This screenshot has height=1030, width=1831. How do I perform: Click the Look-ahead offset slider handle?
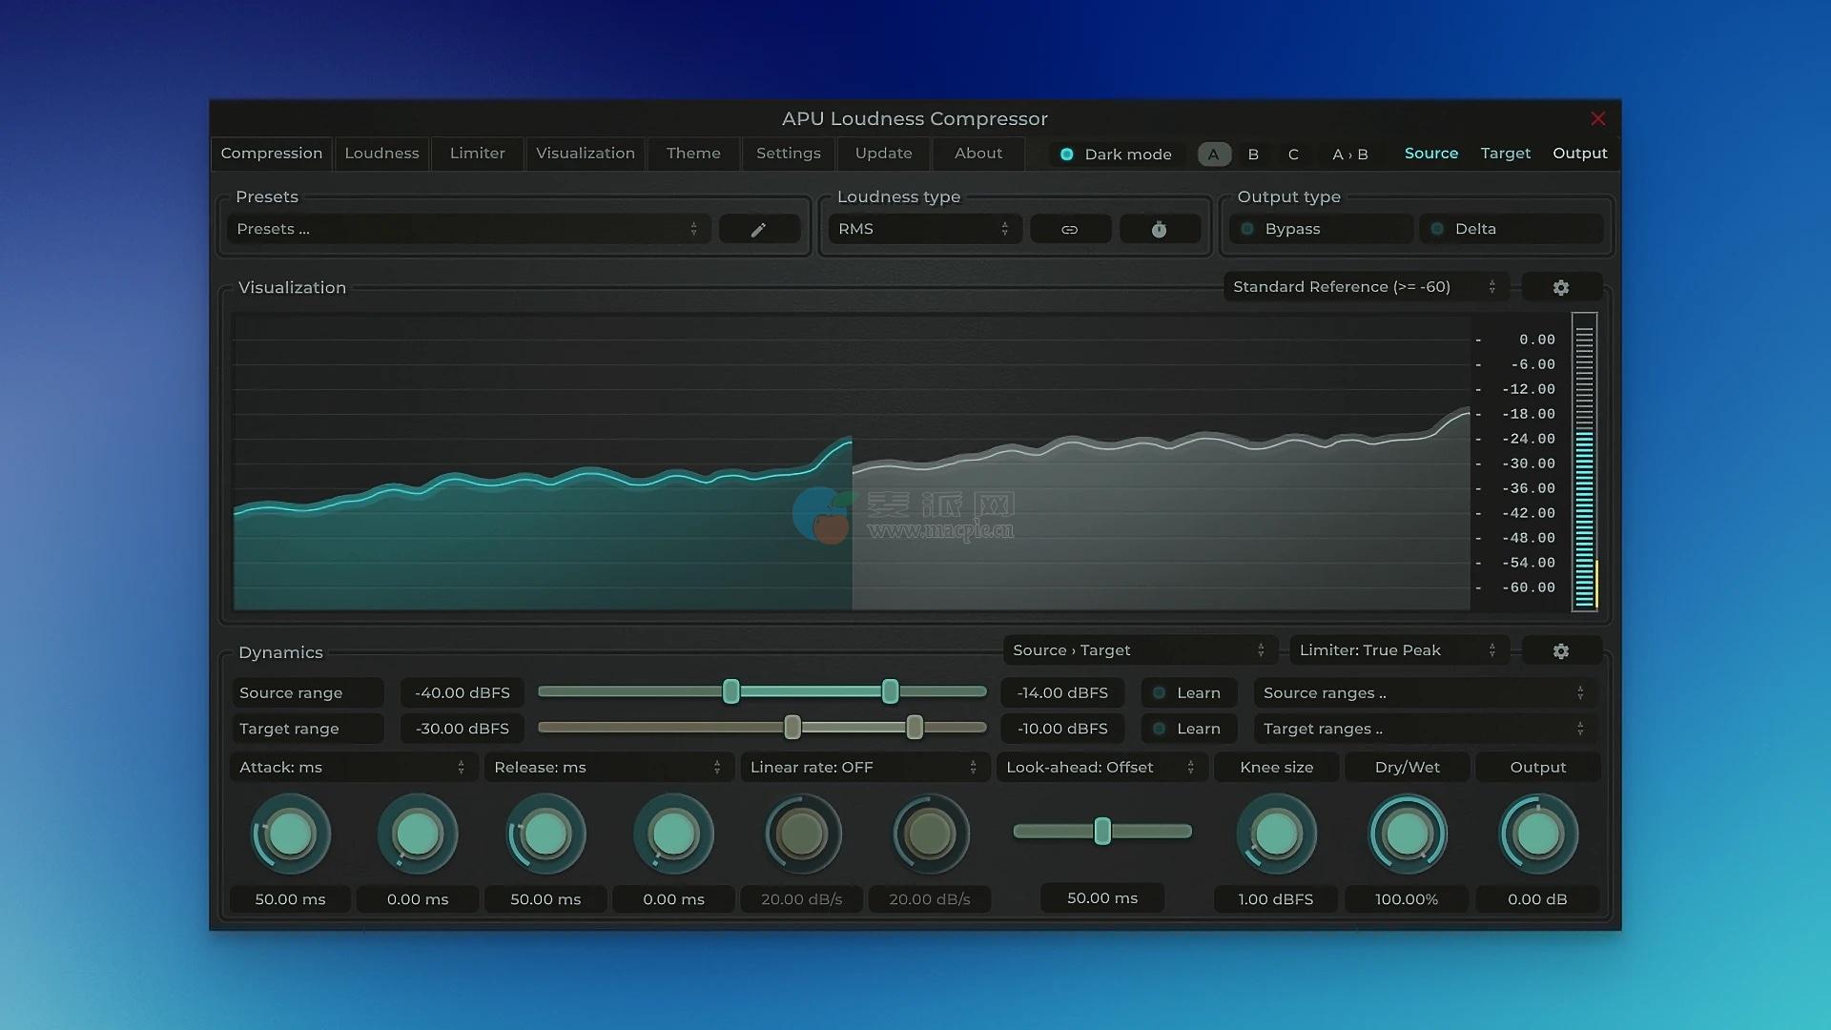(1102, 832)
